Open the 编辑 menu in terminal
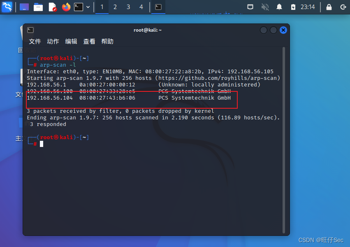 point(71,41)
